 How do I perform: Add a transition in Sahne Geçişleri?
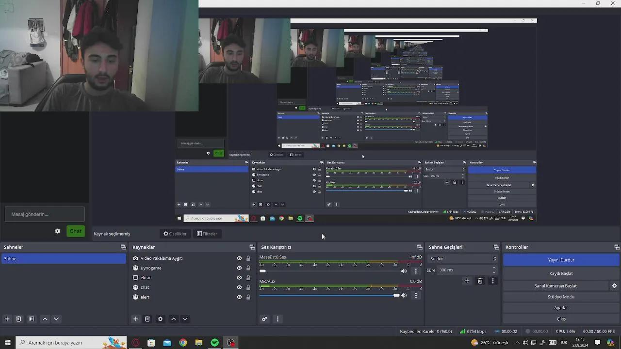tap(467, 281)
